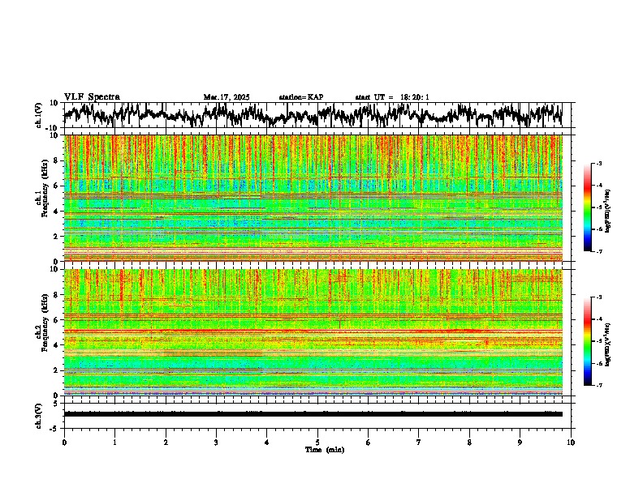Click the "station=KAP" label
Image resolution: width=643 pixels, height=496 pixels.
[301, 97]
